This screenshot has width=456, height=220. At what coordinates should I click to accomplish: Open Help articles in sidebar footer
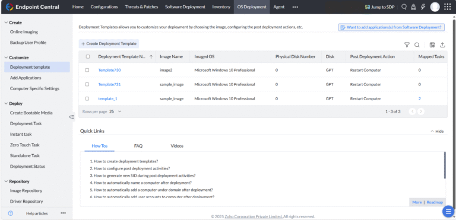37,213
